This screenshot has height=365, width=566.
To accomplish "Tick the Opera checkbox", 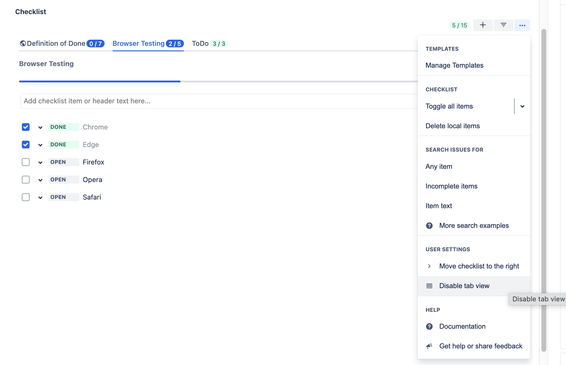I will pyautogui.click(x=26, y=180).
